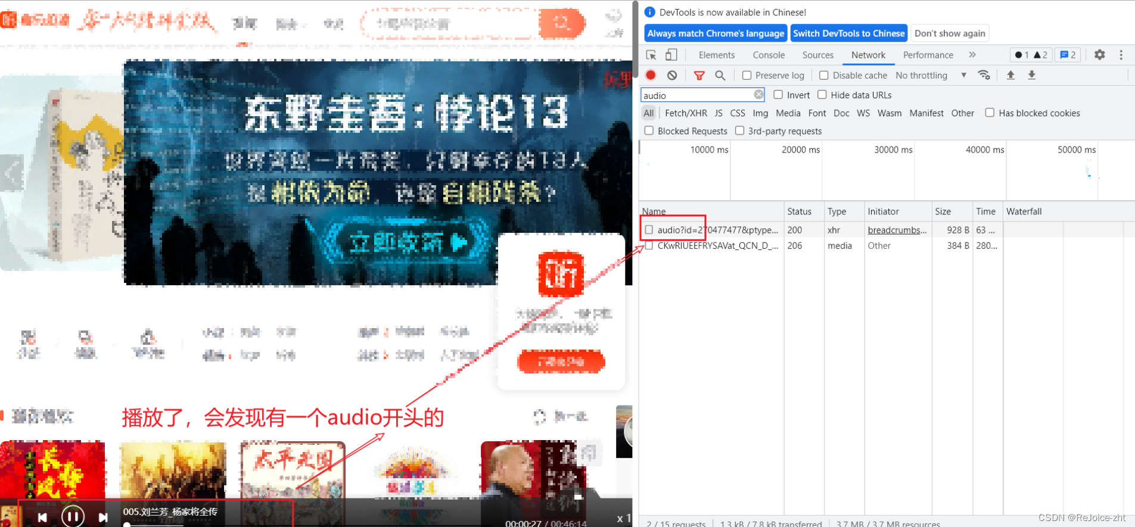Check 3rd-party requests checkbox
Screen dimensions: 1135x527
click(x=740, y=130)
